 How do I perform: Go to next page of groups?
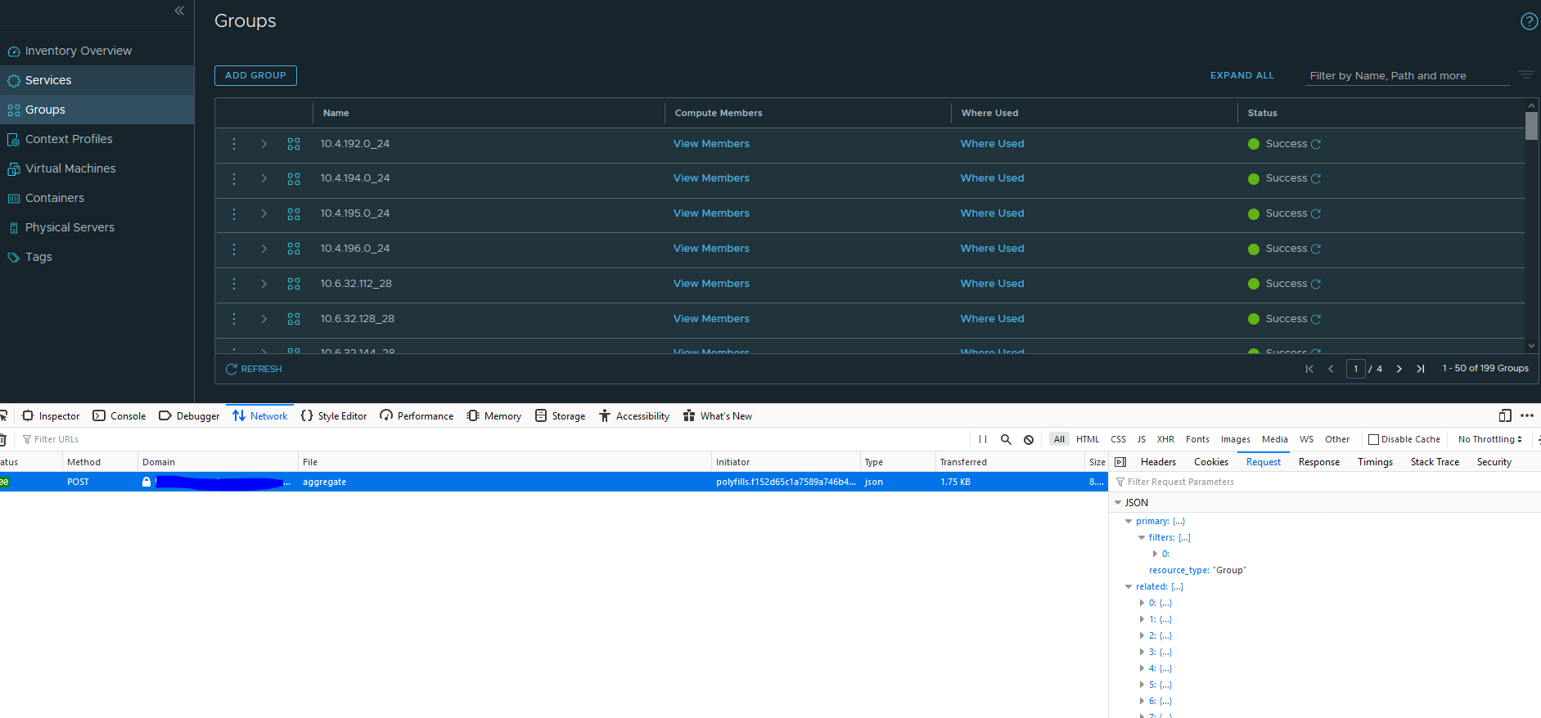click(x=1399, y=369)
